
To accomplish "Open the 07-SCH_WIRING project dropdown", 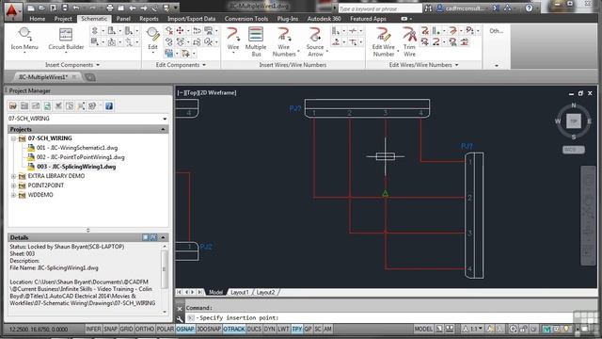I will tap(165, 119).
